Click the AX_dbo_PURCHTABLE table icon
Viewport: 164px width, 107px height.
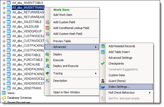[x=9, y=60]
